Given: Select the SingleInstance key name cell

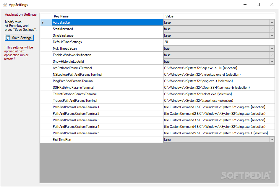Looking at the screenshot, I should (108, 36).
